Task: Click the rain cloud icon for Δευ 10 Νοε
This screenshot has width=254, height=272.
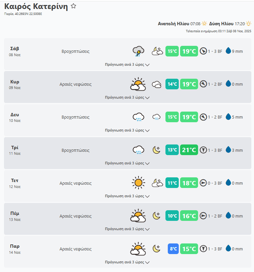Action: coord(138,117)
